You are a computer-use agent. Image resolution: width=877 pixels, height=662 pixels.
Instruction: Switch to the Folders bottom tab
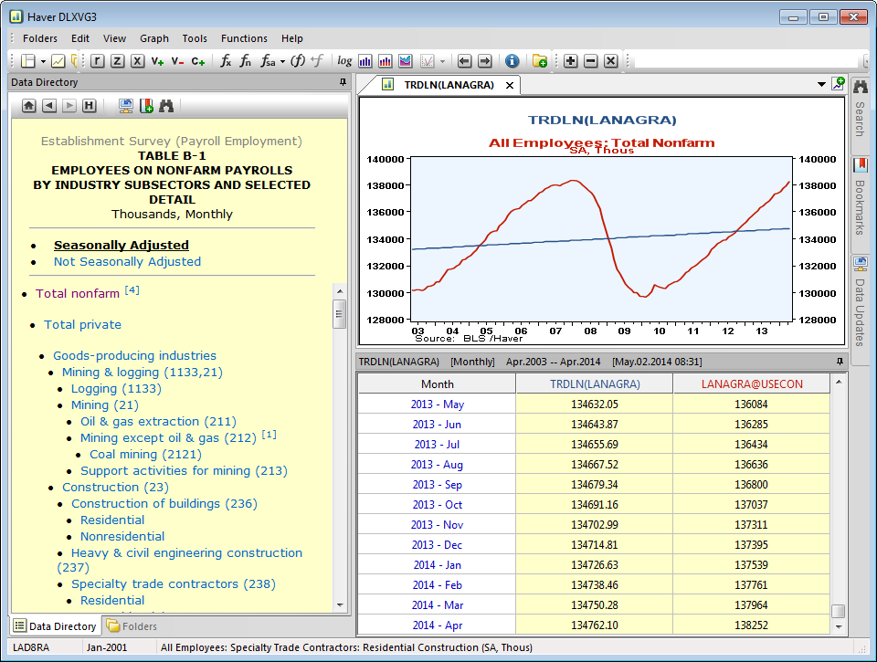(x=132, y=626)
